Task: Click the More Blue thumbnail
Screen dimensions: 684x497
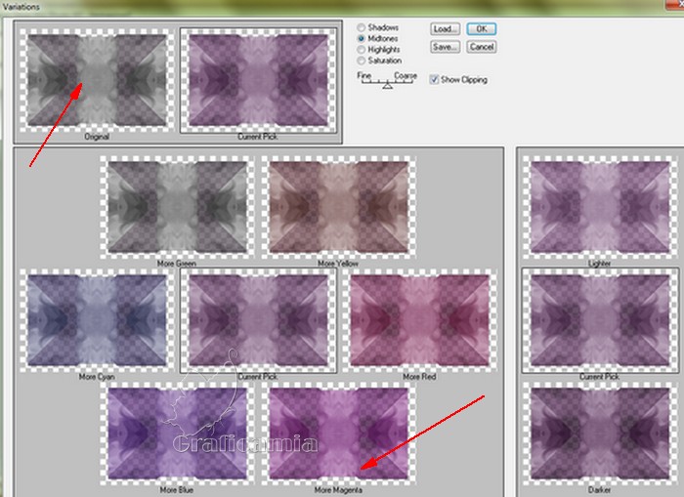Action: point(177,434)
